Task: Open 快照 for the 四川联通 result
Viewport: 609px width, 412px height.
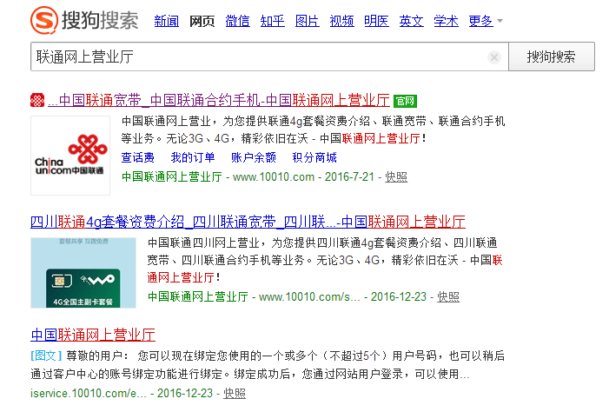Action: 448,297
